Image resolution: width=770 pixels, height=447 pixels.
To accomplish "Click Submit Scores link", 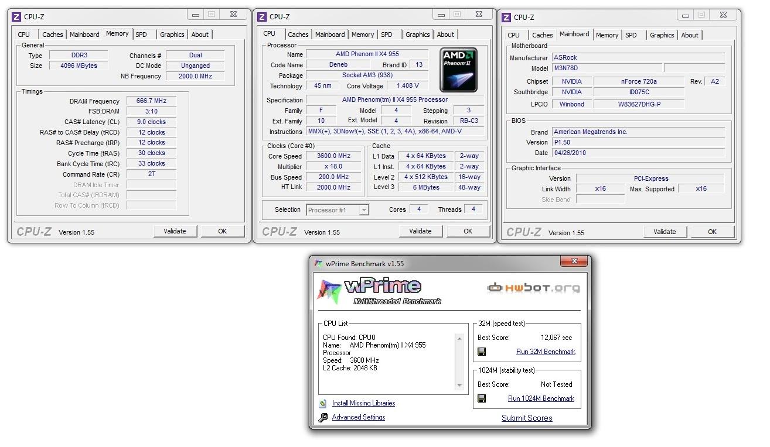I will click(x=527, y=418).
